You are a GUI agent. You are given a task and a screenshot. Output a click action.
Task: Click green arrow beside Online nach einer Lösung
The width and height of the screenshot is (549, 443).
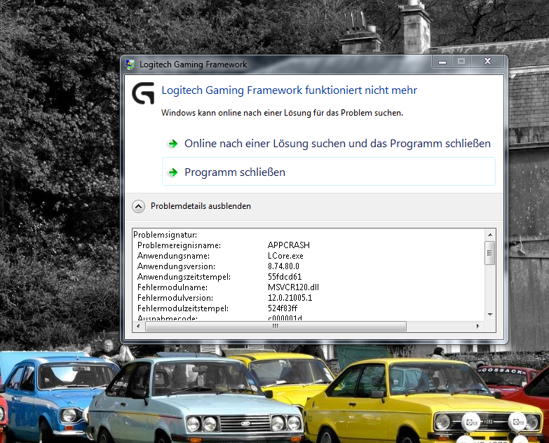(172, 144)
